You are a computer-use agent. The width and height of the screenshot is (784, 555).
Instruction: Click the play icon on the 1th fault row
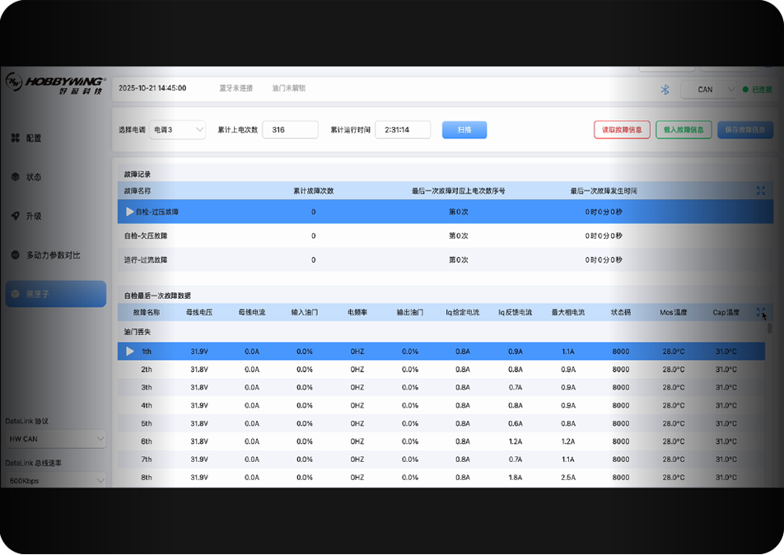[129, 351]
